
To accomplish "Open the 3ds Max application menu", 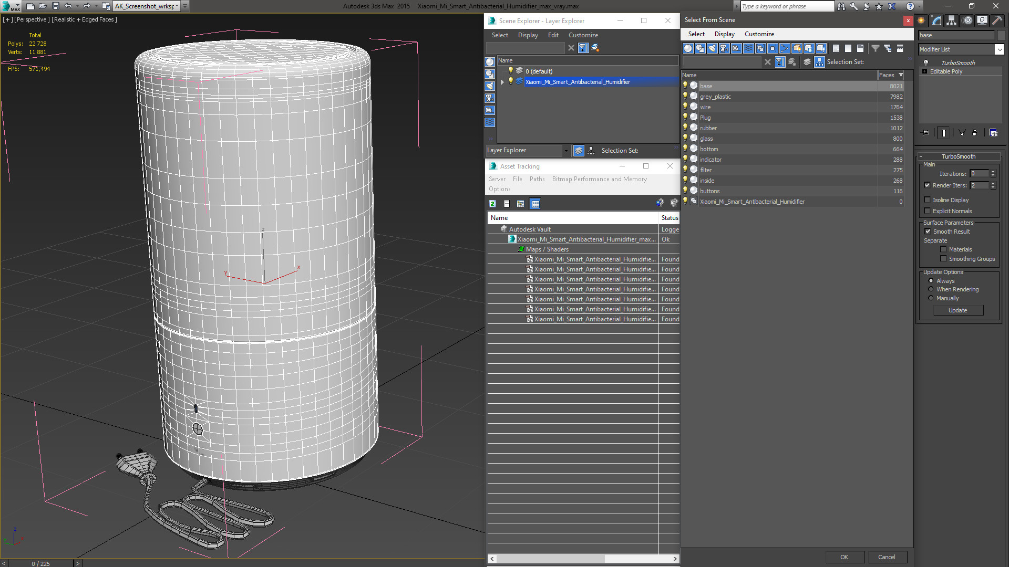I will pos(11,6).
